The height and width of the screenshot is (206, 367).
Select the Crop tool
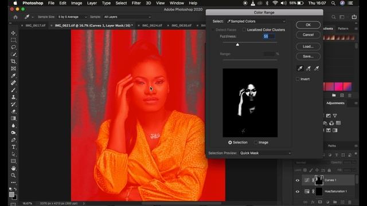(x=13, y=61)
